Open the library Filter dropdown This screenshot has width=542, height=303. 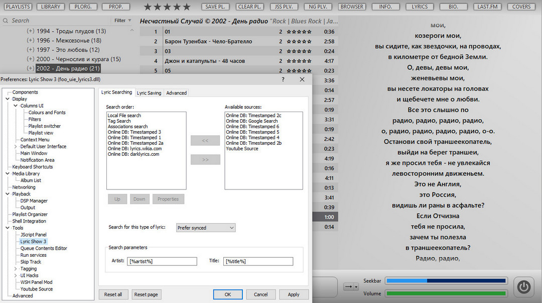tap(123, 21)
